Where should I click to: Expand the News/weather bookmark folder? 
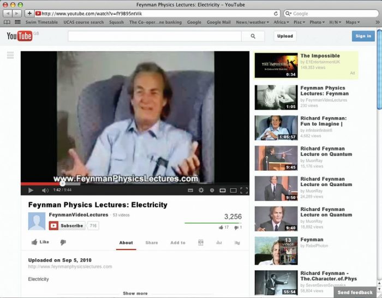(x=252, y=22)
